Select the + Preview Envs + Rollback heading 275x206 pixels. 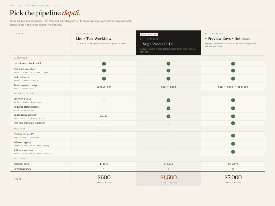pyautogui.click(x=227, y=38)
